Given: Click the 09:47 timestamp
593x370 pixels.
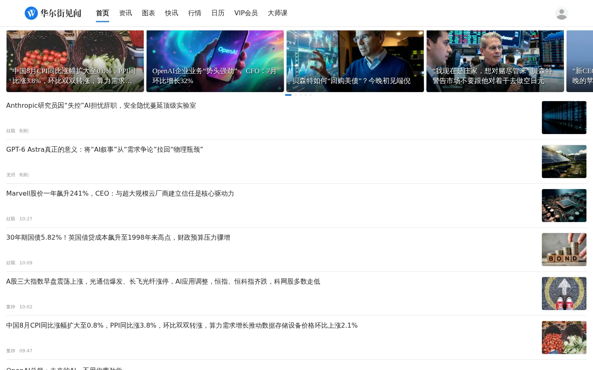Looking at the screenshot, I should pyautogui.click(x=26, y=351).
